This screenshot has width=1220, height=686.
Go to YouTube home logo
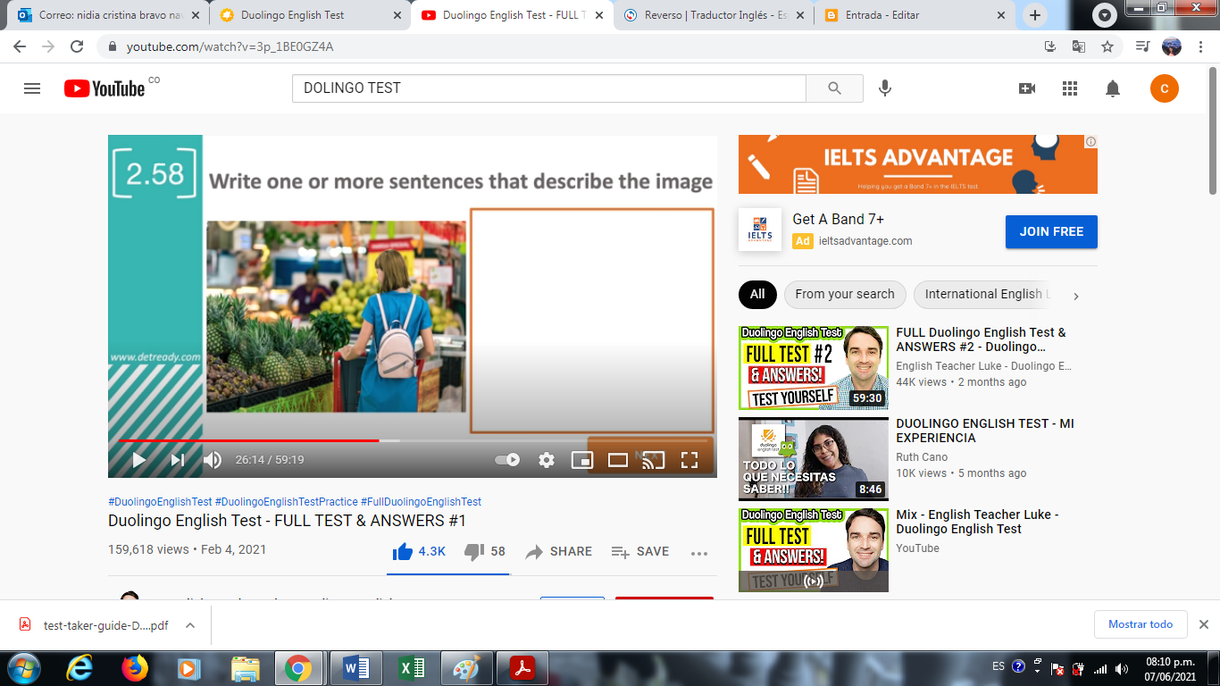[x=104, y=88]
